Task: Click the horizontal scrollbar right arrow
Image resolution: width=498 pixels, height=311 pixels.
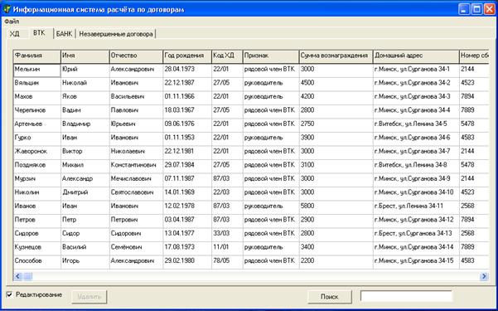Action: pyautogui.click(x=484, y=276)
